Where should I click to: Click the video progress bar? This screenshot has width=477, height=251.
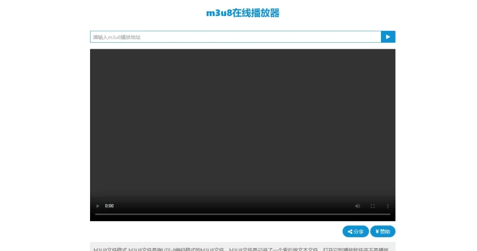coord(243,214)
